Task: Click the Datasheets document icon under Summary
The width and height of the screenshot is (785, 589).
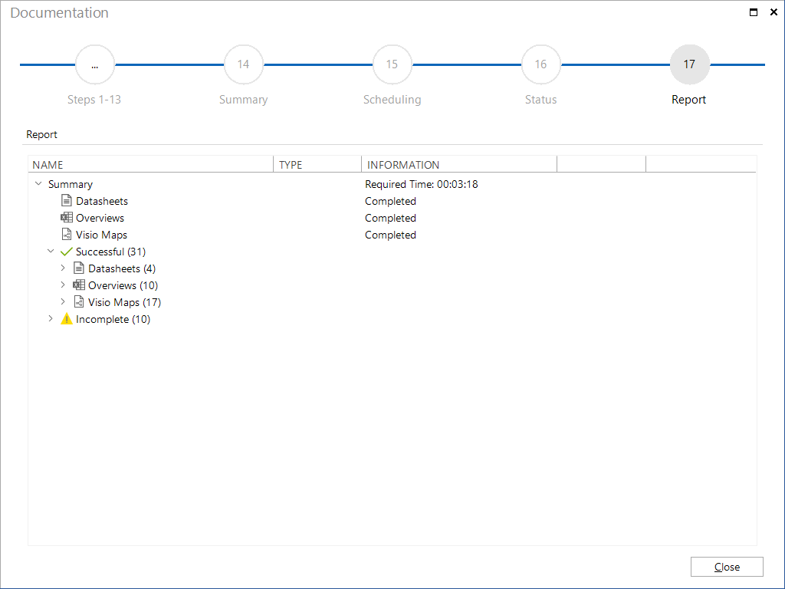Action: 67,201
